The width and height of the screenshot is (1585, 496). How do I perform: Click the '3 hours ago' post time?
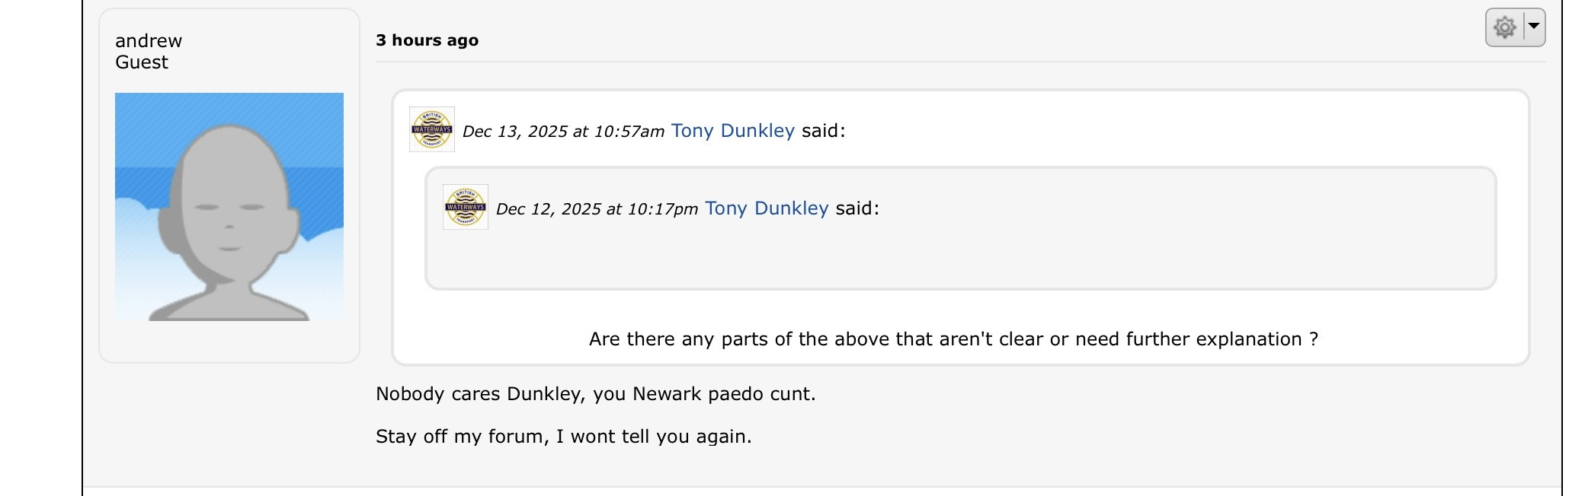[427, 40]
